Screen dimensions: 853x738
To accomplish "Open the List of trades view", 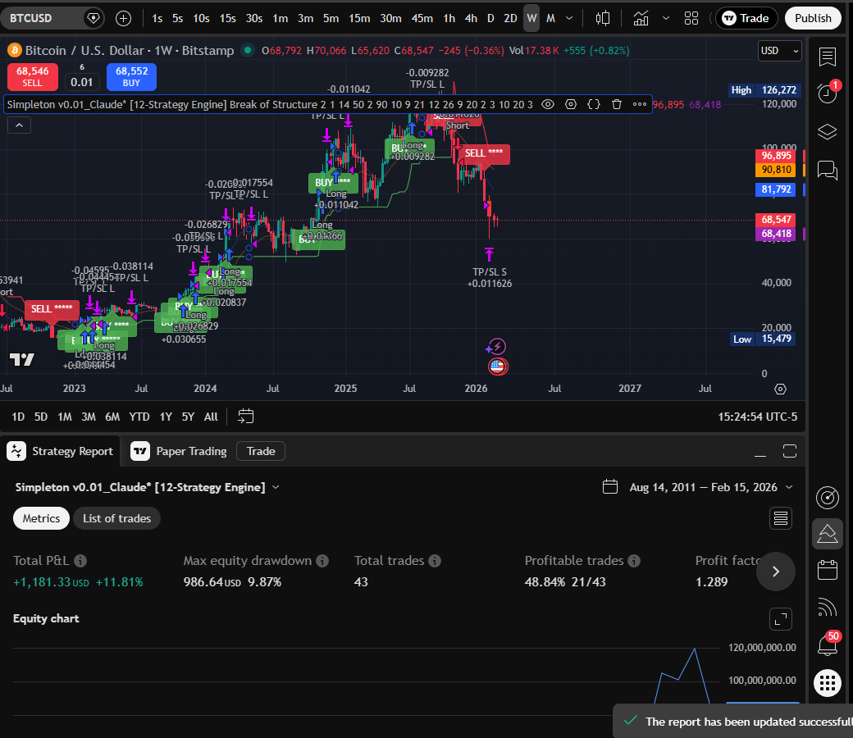I will point(116,518).
